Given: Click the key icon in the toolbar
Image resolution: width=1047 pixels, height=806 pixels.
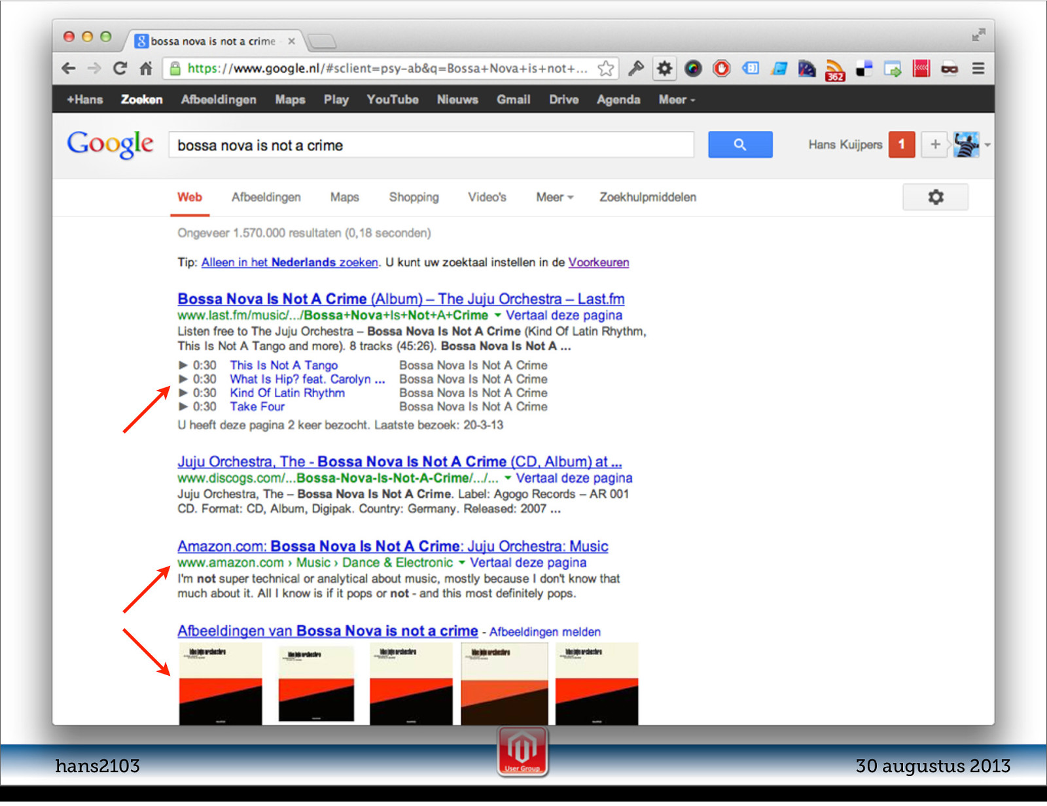Looking at the screenshot, I should pos(635,68).
